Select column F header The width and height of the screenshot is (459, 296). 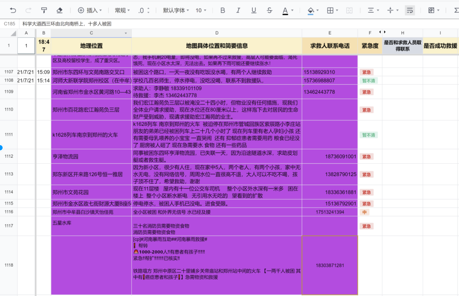pyautogui.click(x=370, y=33)
